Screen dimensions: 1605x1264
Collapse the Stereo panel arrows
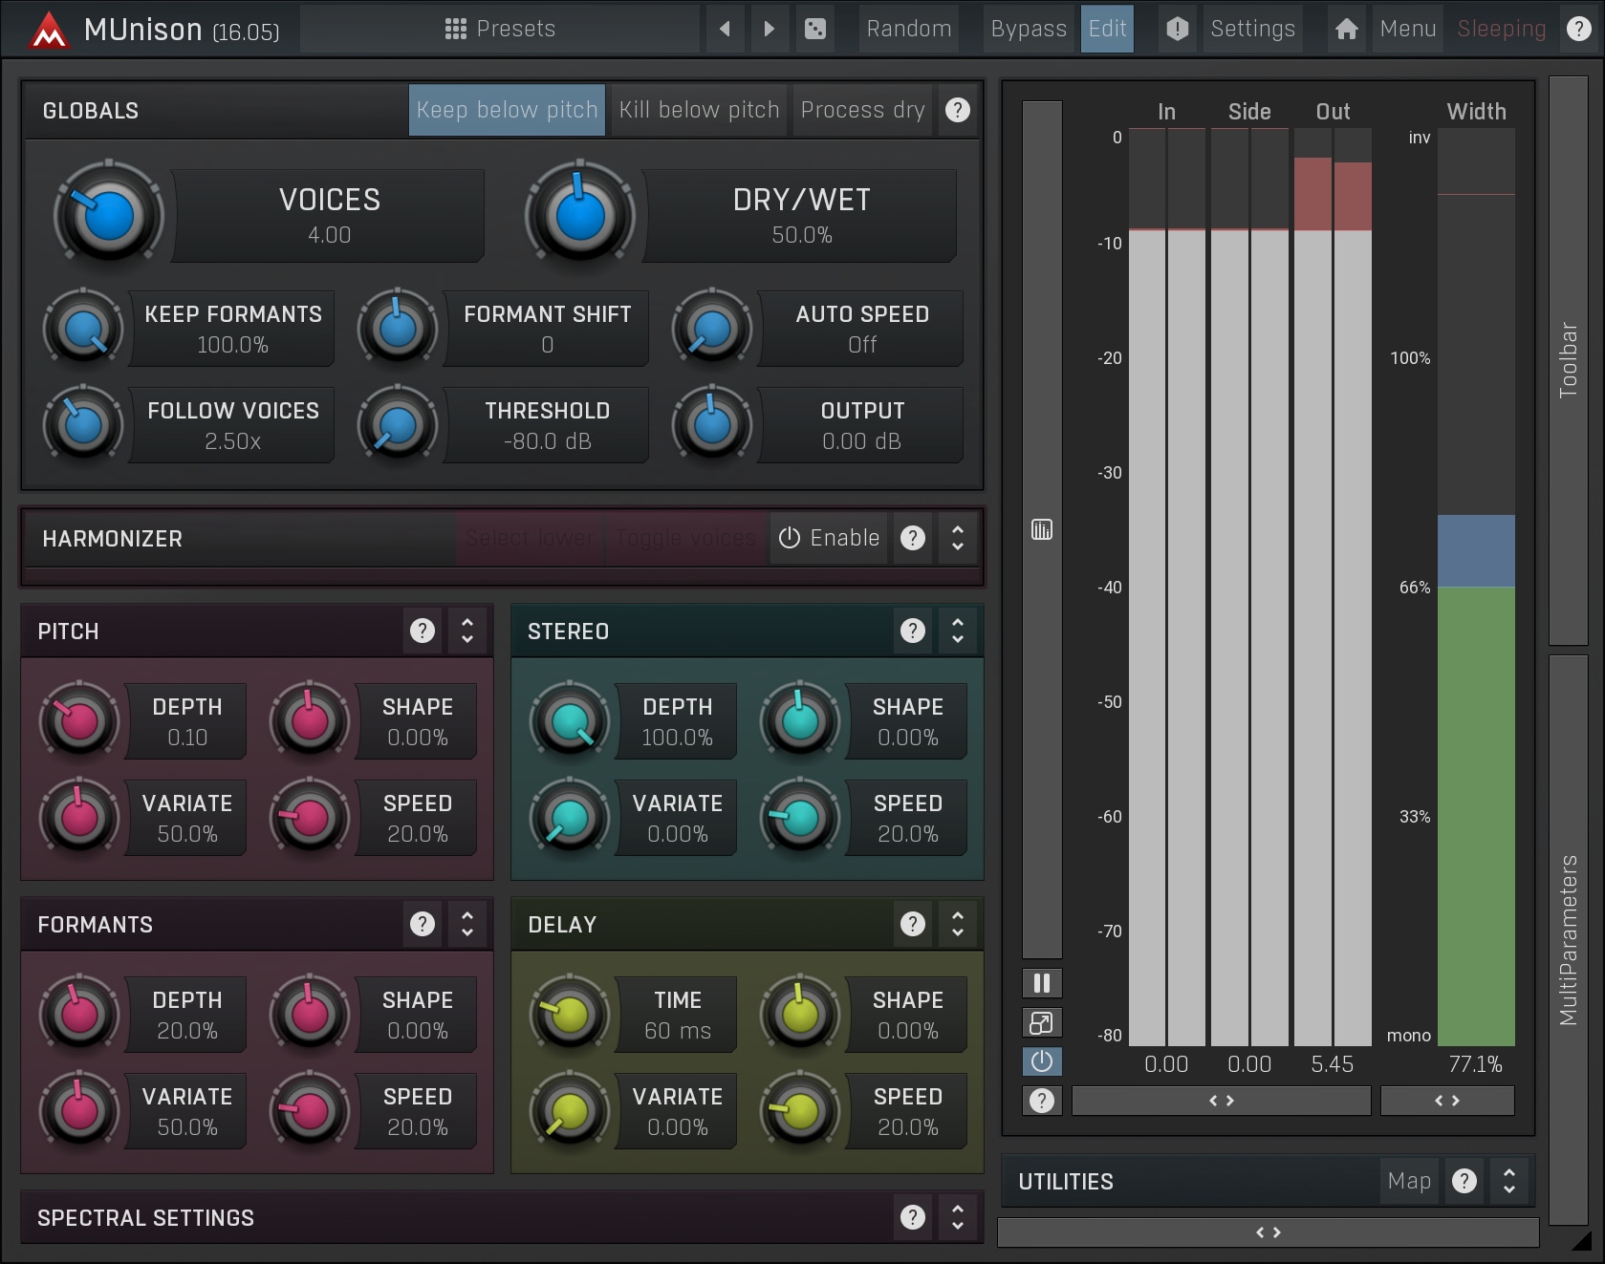point(958,631)
